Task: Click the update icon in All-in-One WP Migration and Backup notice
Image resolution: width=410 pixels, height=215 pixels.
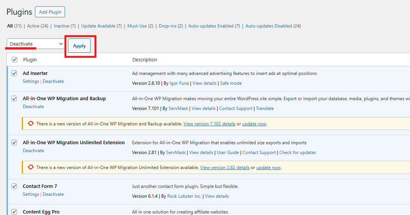Action: coord(31,124)
